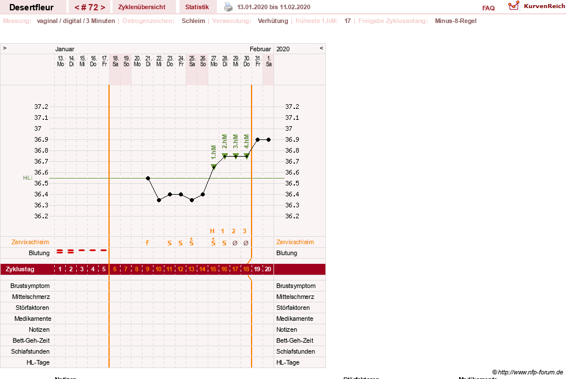The height and width of the screenshot is (379, 566).
Task: Open the FAQ link
Action: click(488, 8)
